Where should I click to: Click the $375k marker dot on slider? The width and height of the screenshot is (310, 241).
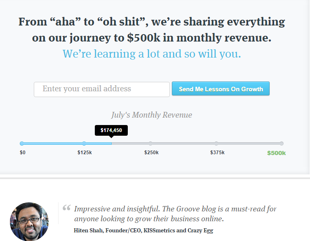(216, 144)
